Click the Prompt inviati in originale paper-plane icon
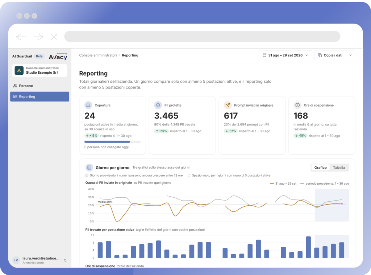The height and width of the screenshot is (275, 371). (228, 105)
